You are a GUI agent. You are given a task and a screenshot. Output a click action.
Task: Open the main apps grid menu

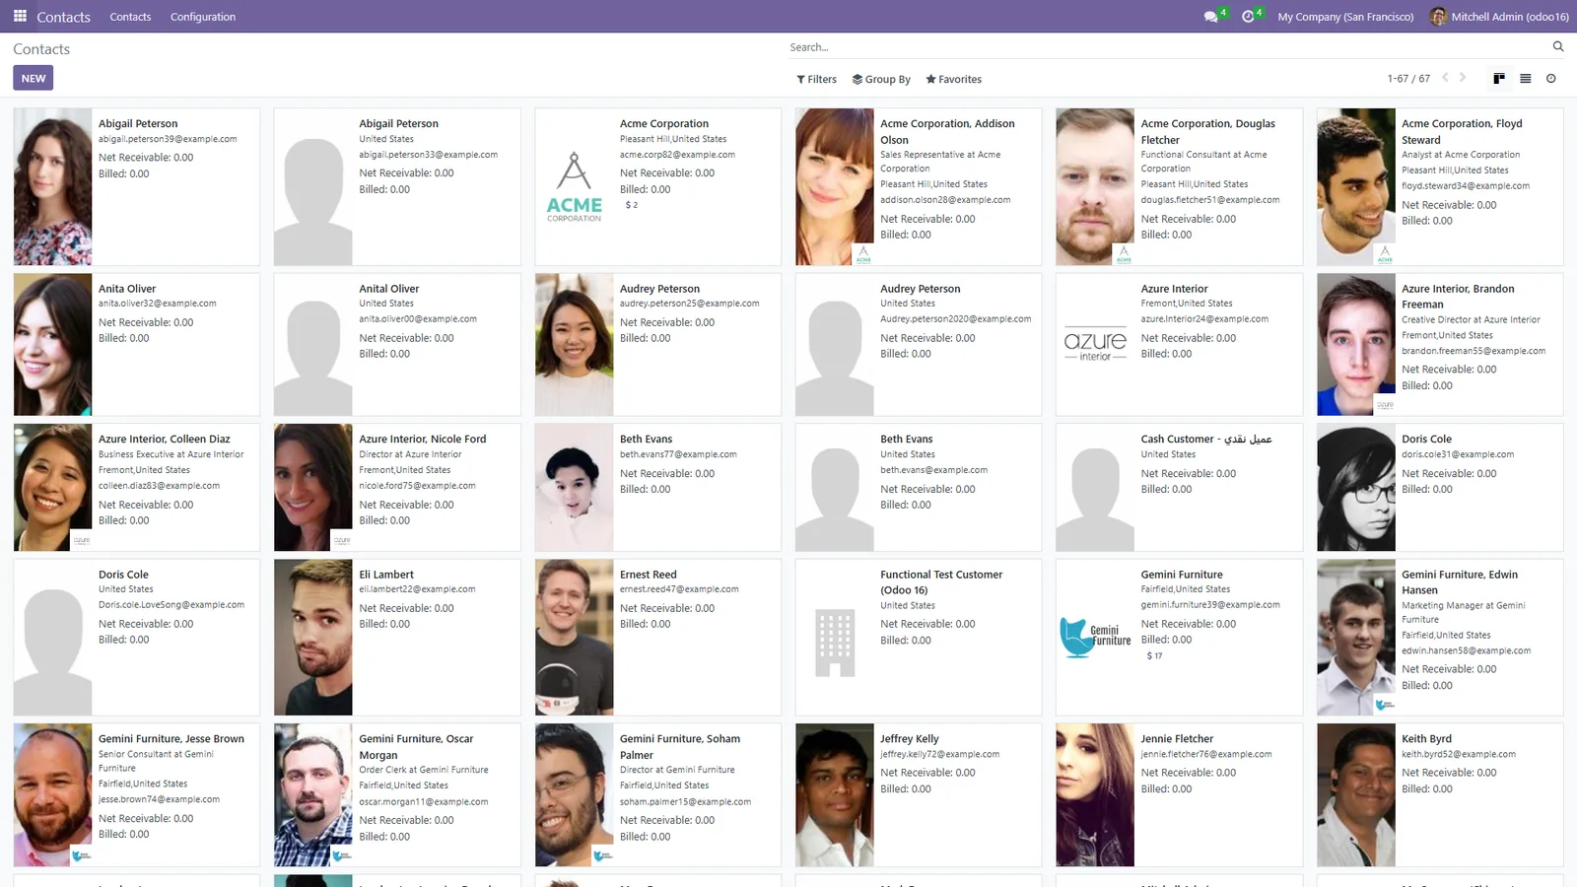[x=20, y=17]
